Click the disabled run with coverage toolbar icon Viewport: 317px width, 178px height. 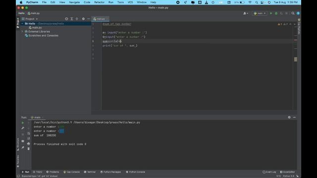coord(281,13)
